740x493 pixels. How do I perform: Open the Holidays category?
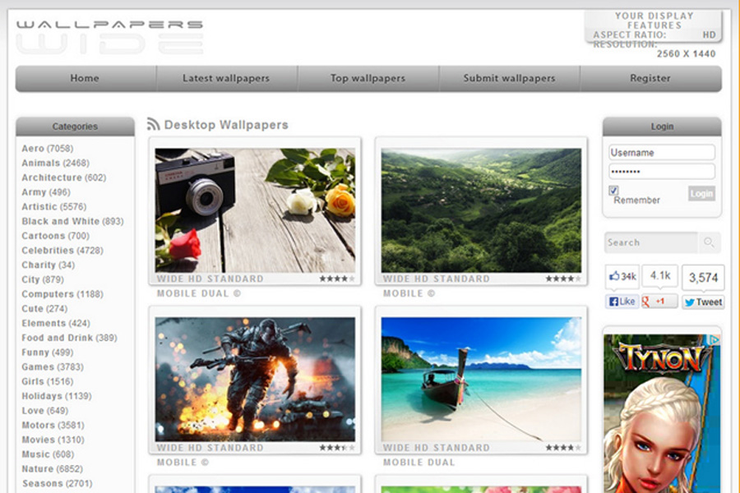tap(57, 396)
